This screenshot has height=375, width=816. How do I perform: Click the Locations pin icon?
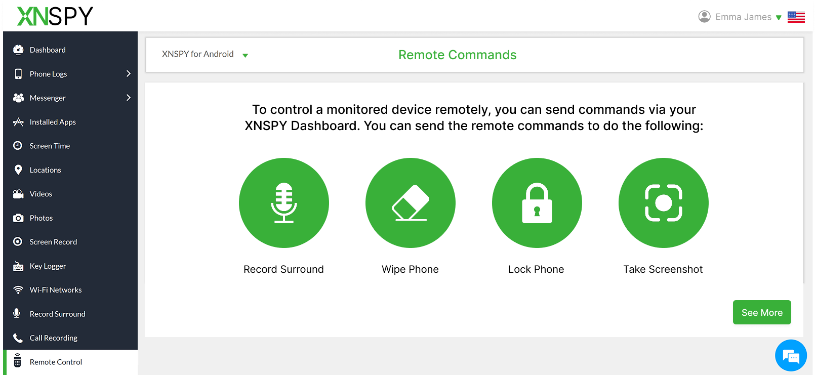pos(18,170)
